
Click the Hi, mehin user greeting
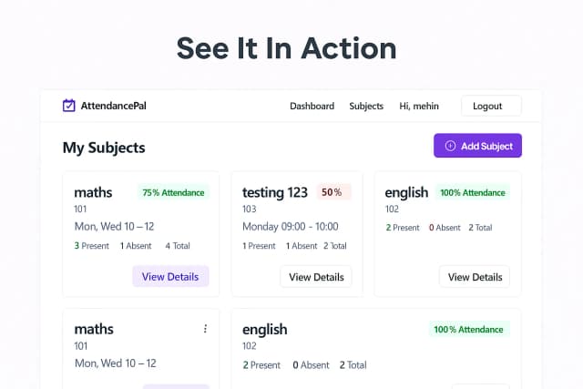419,106
